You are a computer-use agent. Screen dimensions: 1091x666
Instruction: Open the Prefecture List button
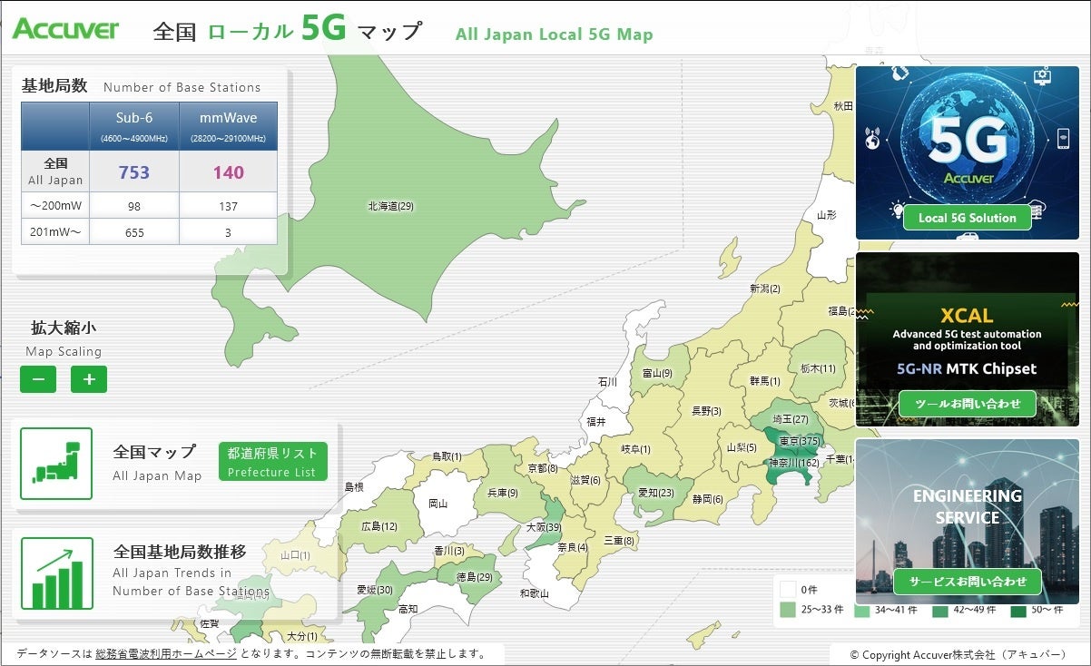tap(272, 462)
